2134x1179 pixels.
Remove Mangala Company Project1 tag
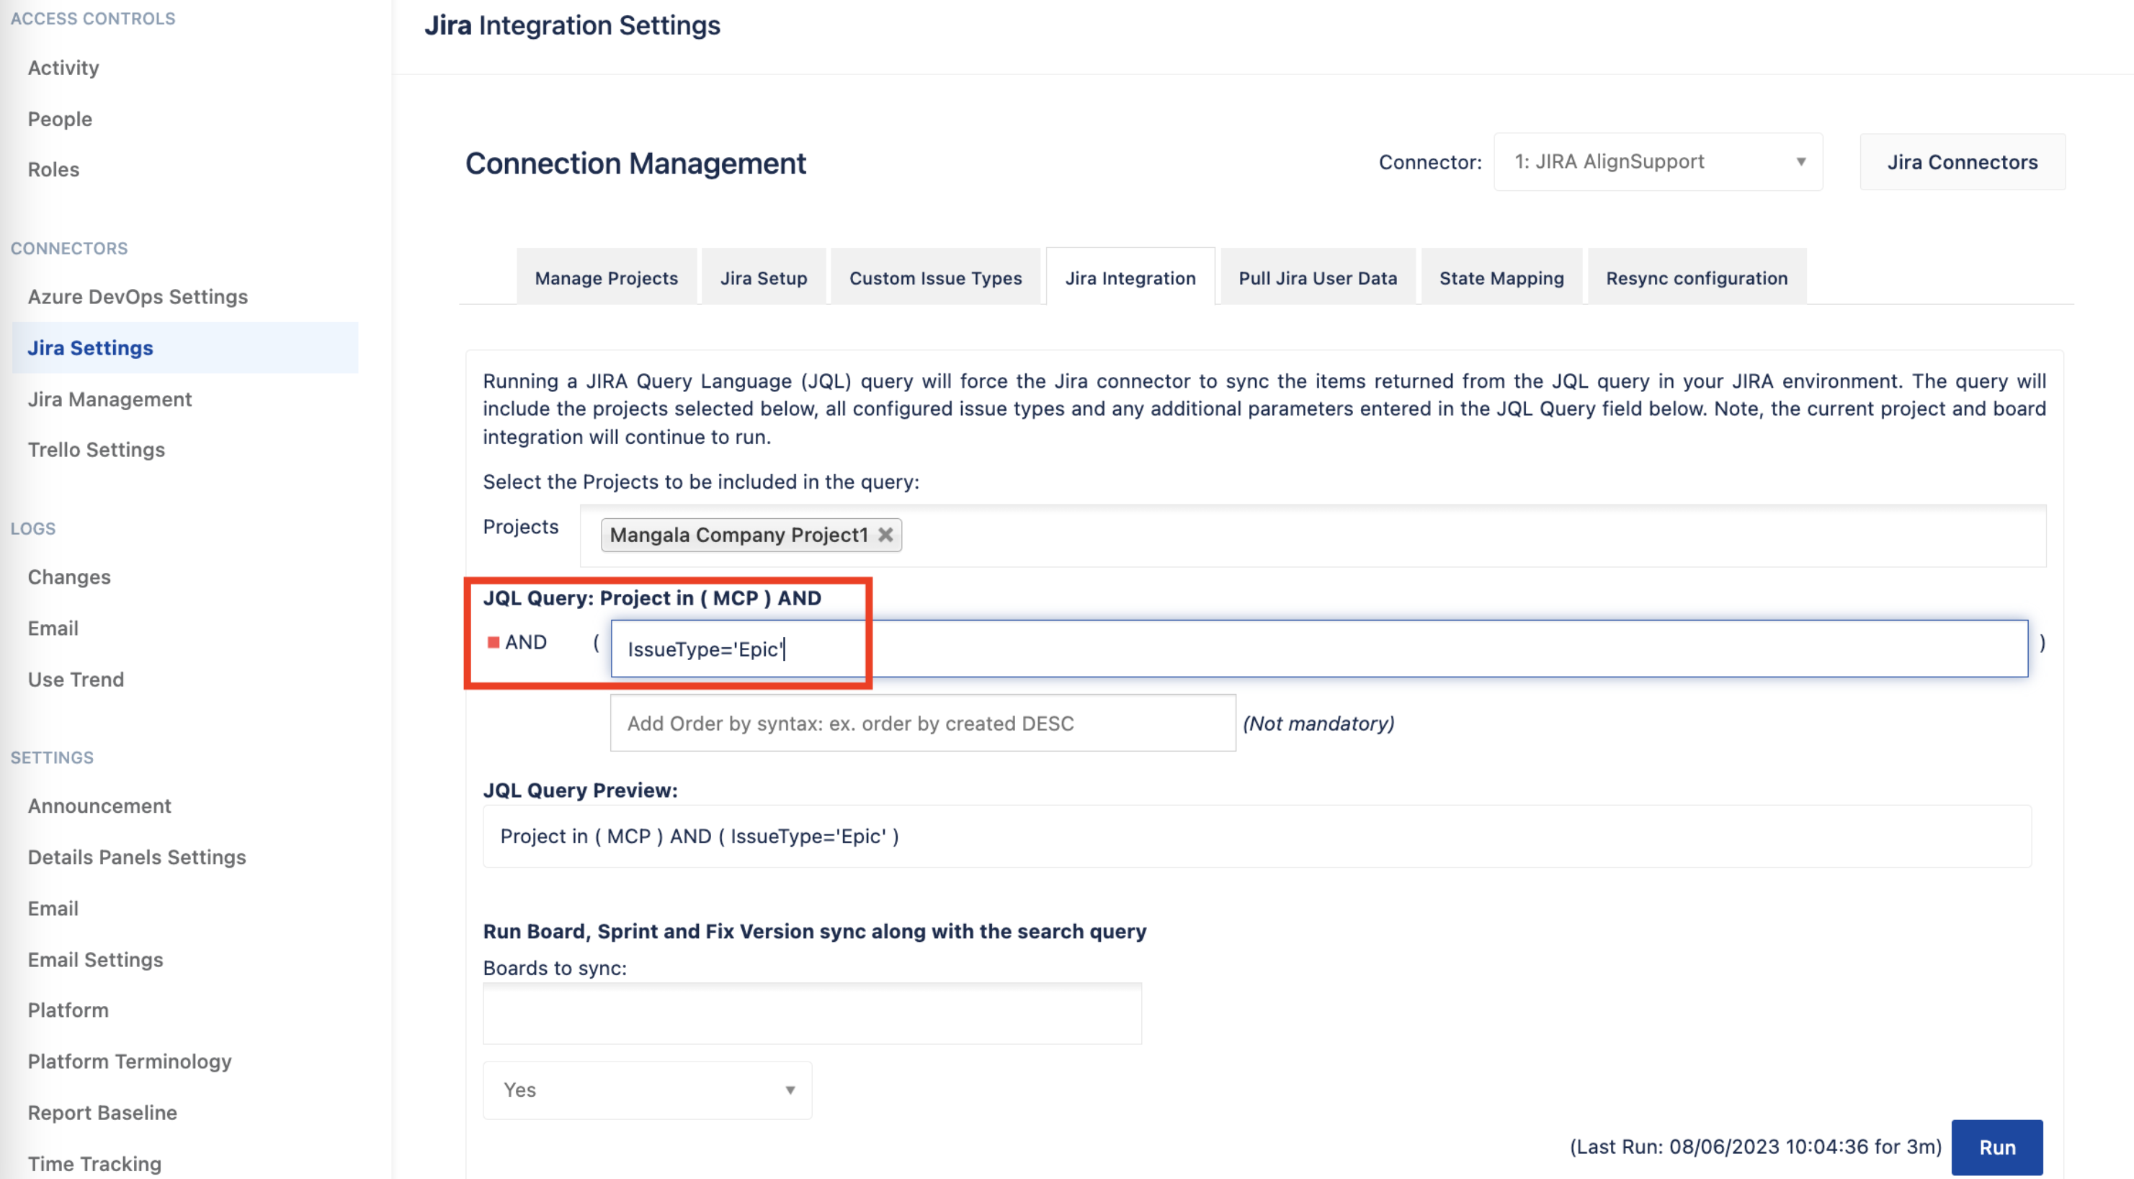tap(885, 535)
